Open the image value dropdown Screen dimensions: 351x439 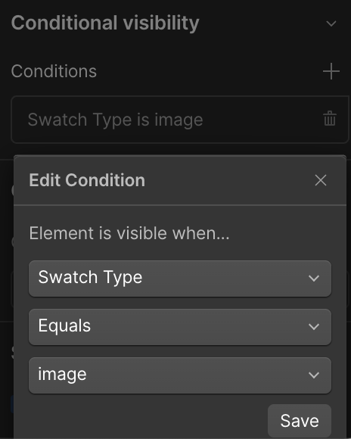point(180,375)
